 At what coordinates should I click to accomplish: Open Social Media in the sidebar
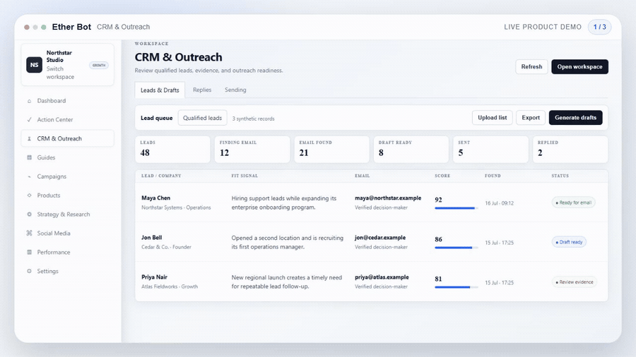click(68, 233)
